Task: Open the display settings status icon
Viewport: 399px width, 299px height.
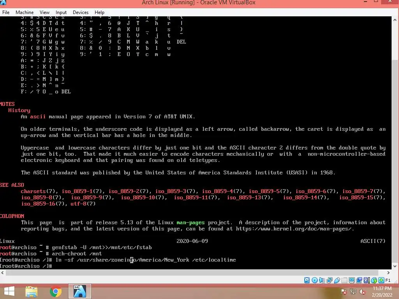Action: pyautogui.click(x=352, y=280)
